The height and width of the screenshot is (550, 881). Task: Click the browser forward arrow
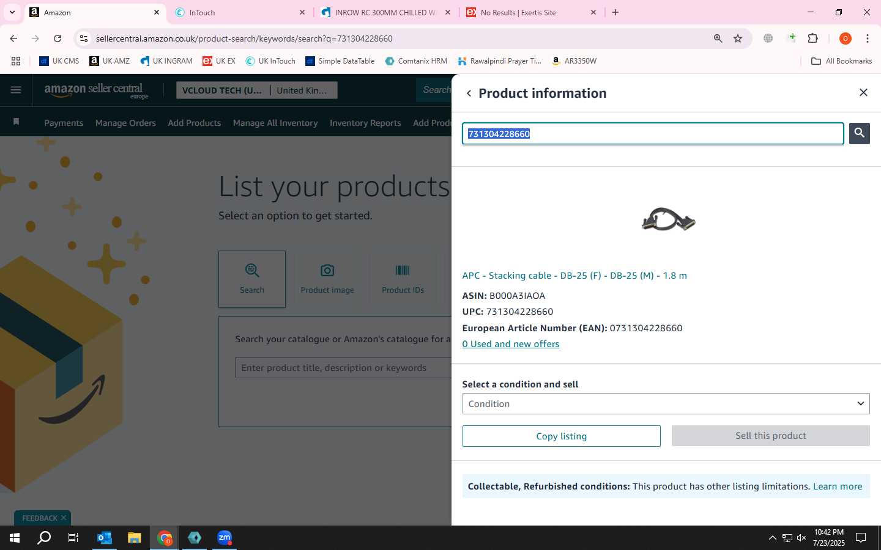[x=35, y=38]
